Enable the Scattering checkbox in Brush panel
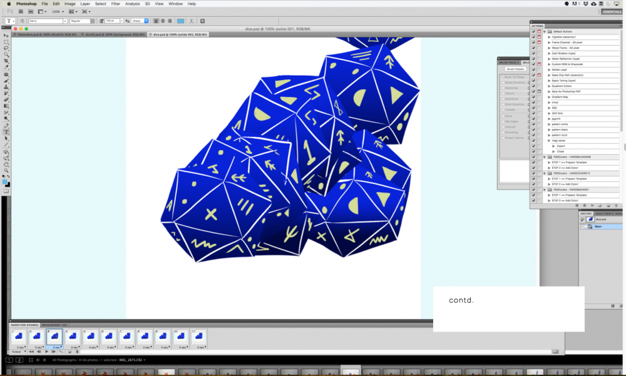626x376 pixels. [503, 88]
